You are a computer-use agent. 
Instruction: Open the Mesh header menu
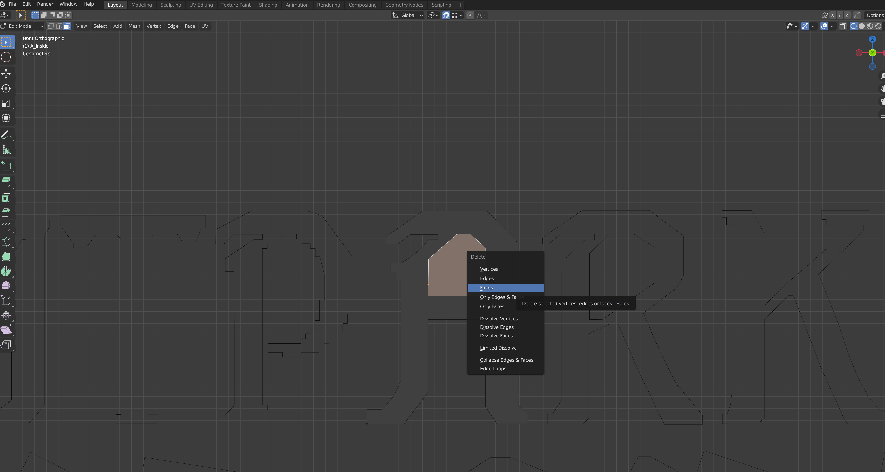pos(134,26)
